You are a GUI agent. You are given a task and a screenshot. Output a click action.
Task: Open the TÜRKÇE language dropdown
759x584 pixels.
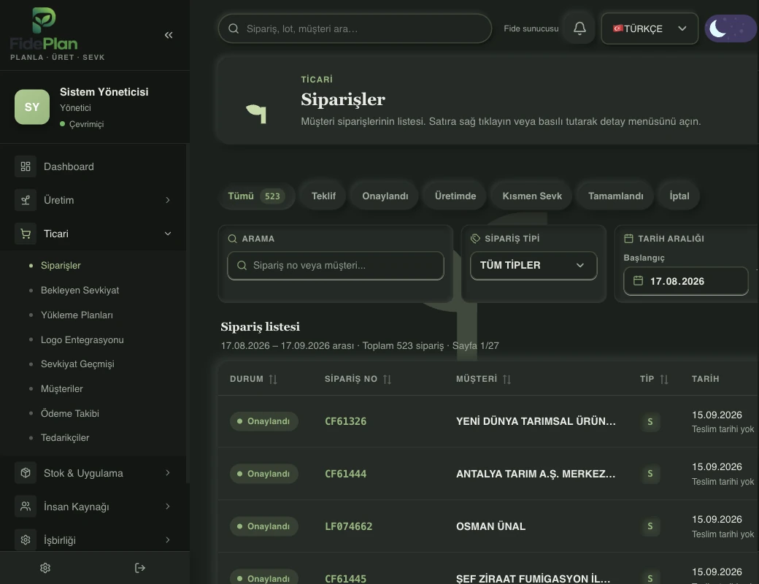click(x=650, y=28)
